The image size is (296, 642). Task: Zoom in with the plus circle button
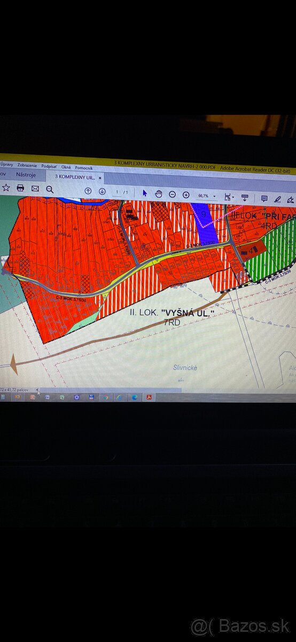click(186, 195)
